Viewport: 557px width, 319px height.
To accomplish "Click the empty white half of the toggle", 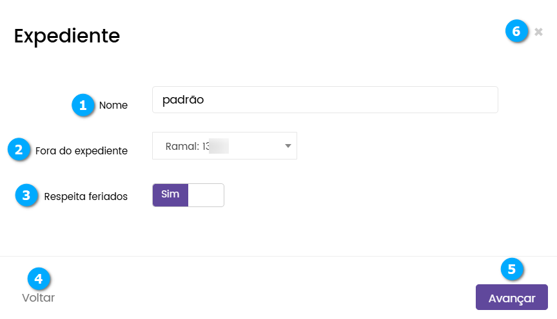I will point(206,195).
